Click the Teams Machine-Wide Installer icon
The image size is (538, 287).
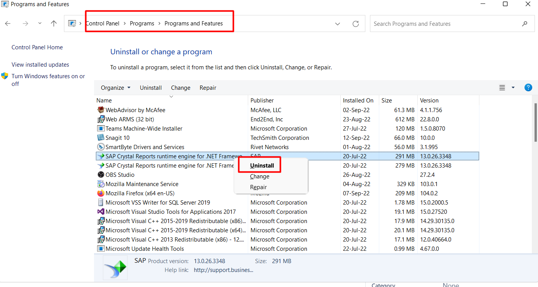click(101, 129)
